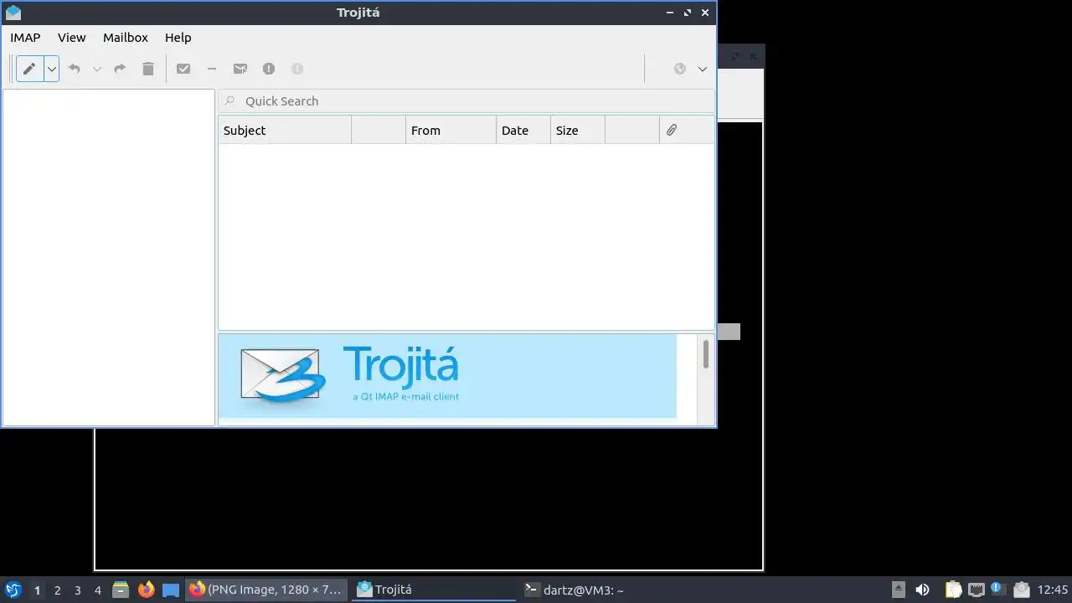Image resolution: width=1072 pixels, height=603 pixels.
Task: Open the Help menu
Action: tap(178, 38)
